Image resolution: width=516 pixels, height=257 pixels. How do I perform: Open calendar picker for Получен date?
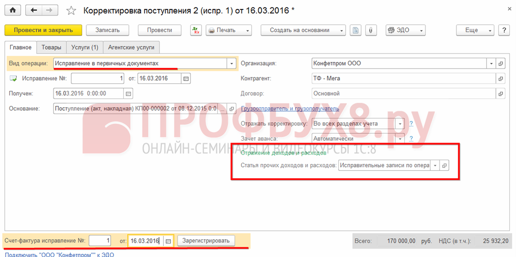[129, 93]
